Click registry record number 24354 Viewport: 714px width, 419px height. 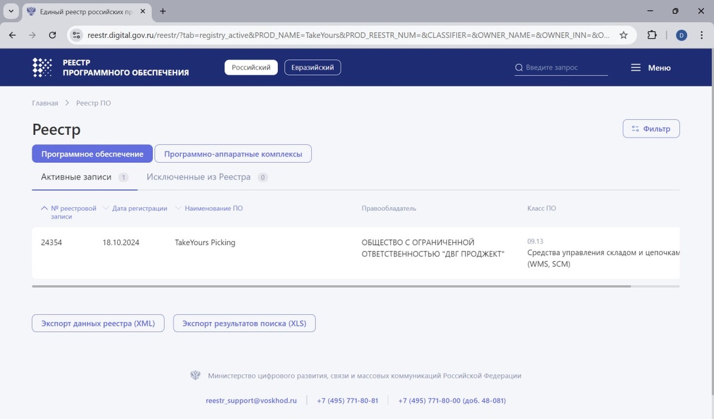click(51, 242)
